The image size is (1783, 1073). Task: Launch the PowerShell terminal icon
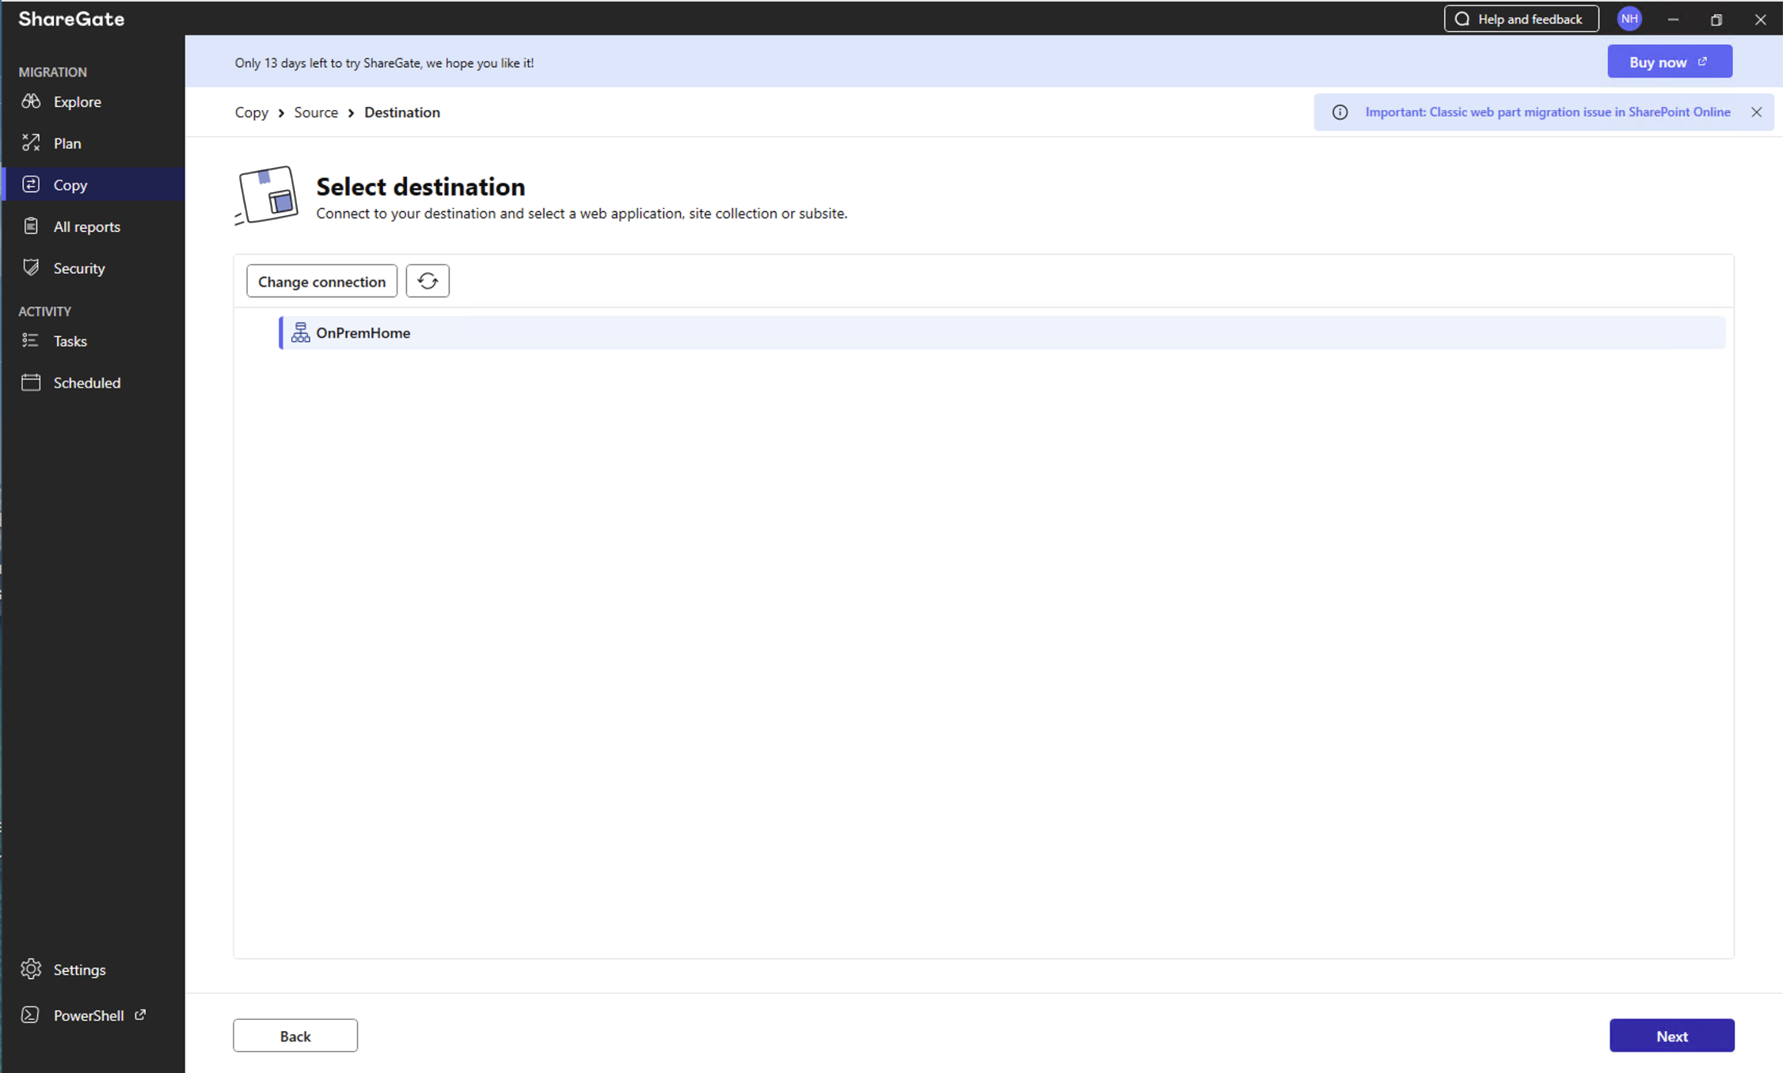point(31,1014)
